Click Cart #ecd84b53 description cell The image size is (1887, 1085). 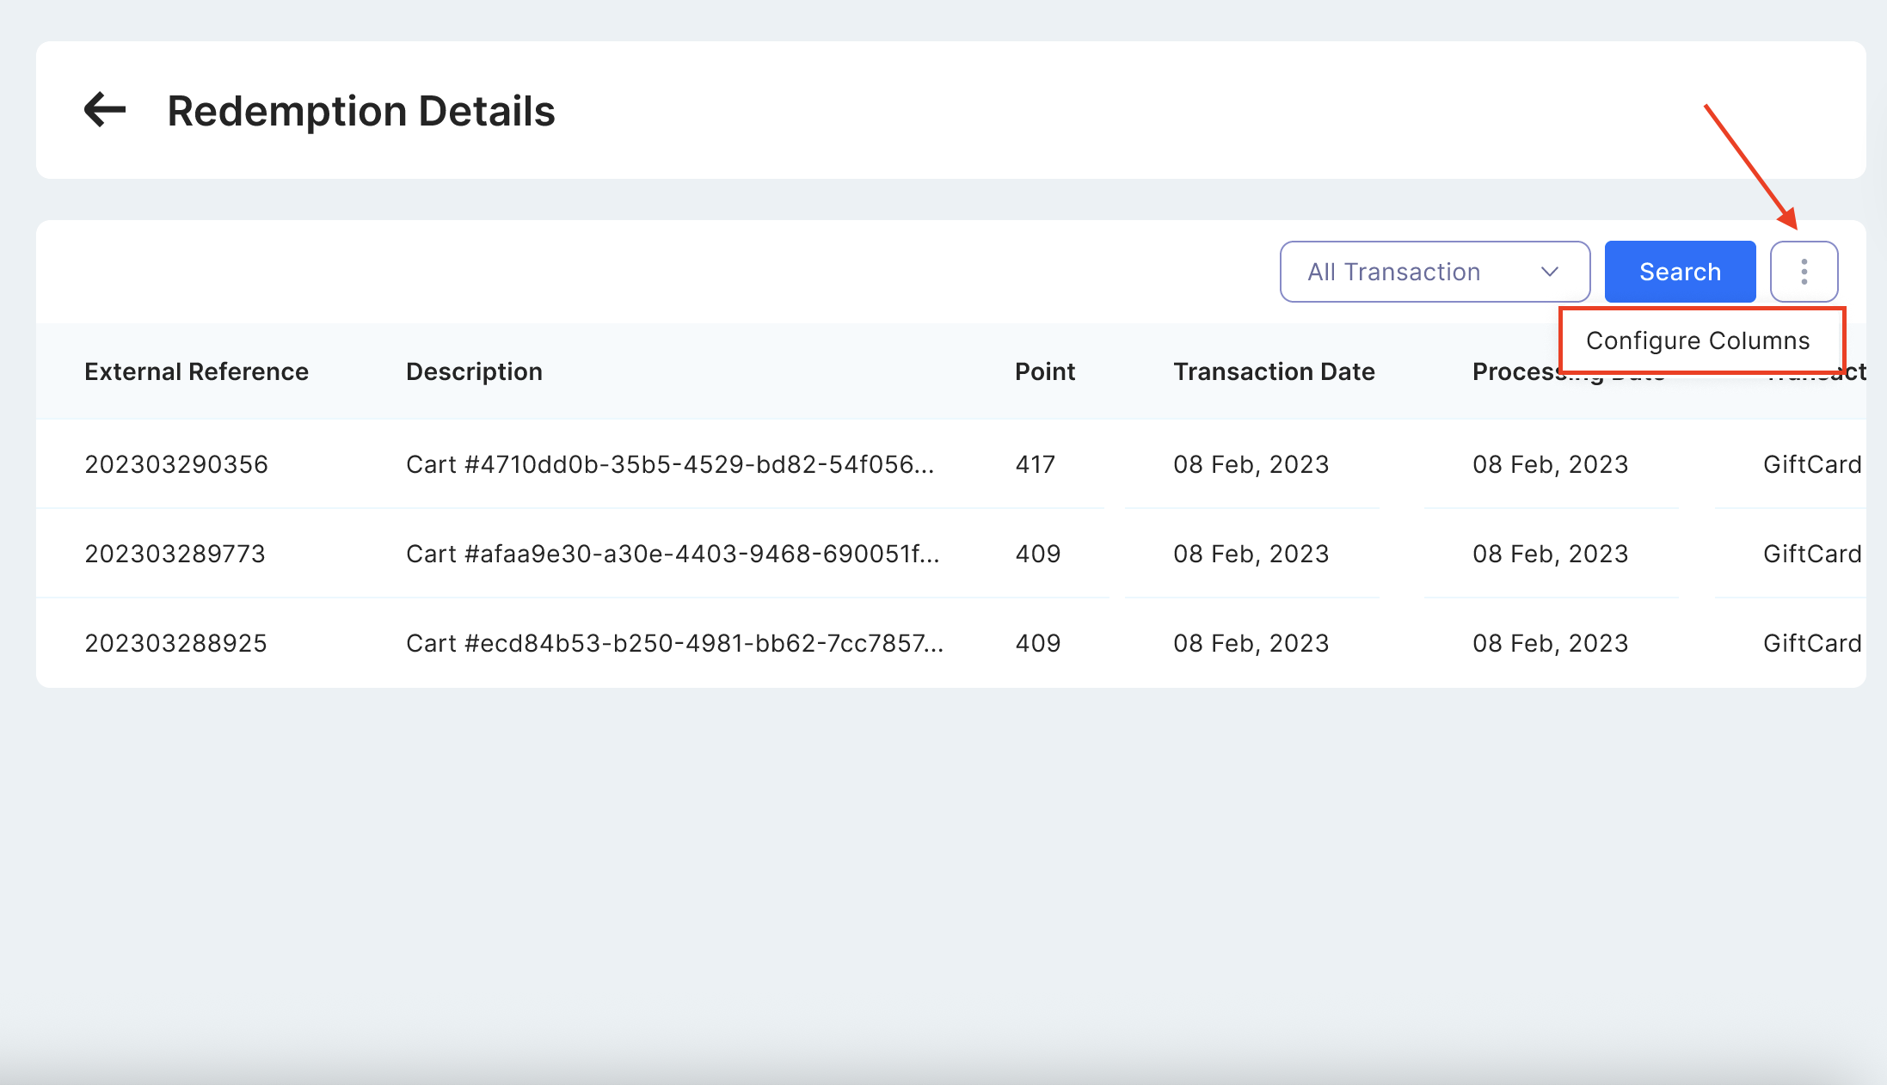coord(674,643)
